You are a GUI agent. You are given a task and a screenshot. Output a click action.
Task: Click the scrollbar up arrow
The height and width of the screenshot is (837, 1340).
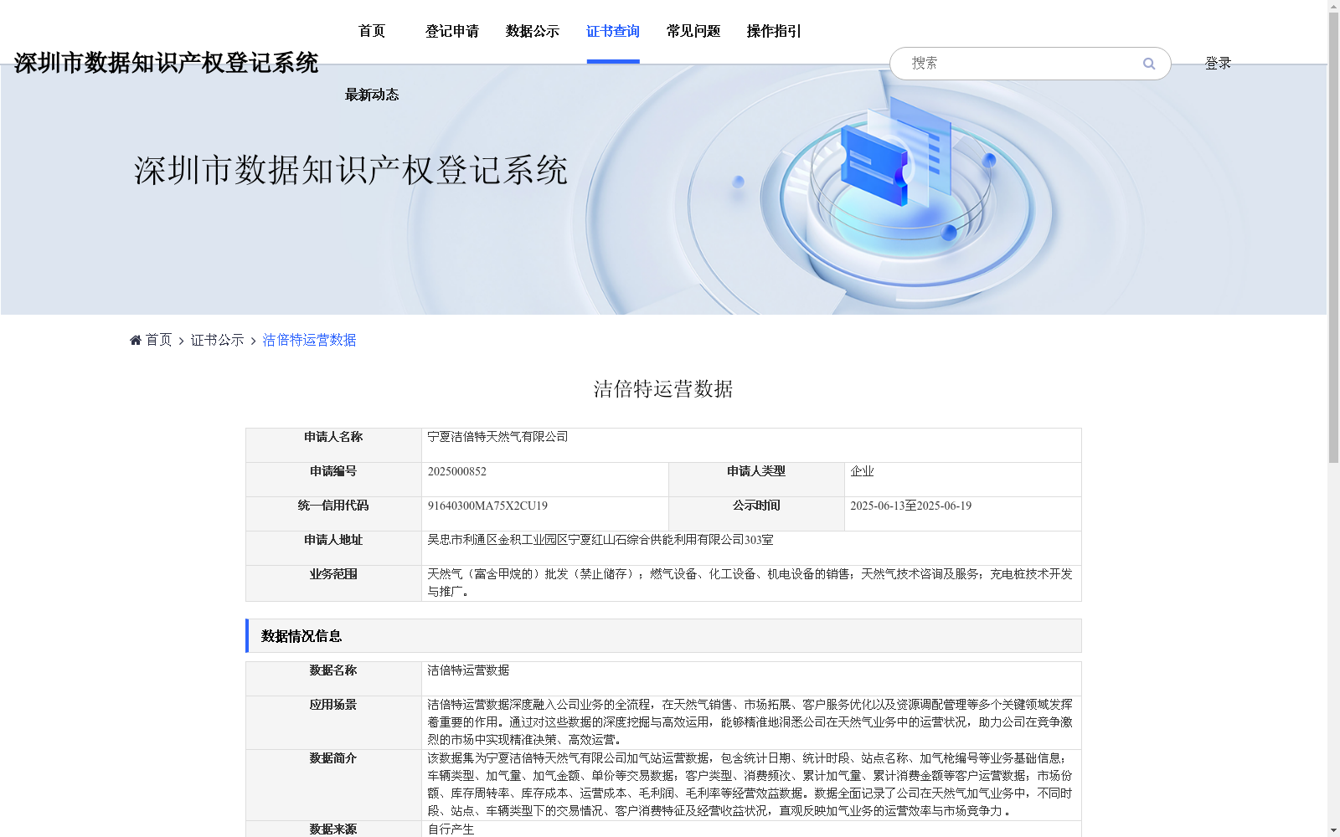[1332, 5]
